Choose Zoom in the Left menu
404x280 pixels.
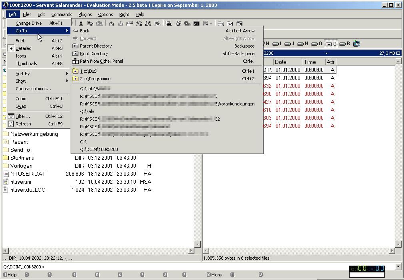(38, 99)
